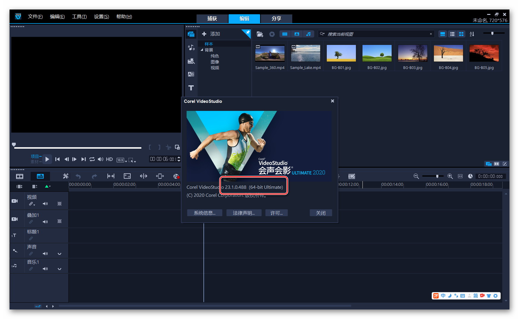
Task: Open the audio/sound library panel icon
Action: pos(191,48)
